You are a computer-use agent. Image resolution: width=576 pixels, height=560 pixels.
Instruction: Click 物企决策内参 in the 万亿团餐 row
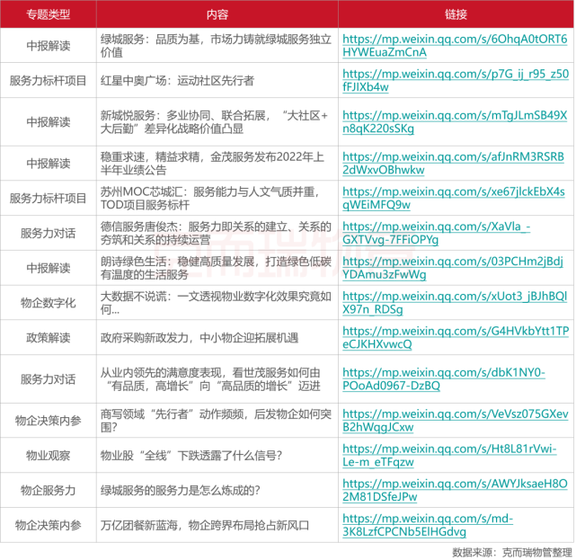coord(49,525)
